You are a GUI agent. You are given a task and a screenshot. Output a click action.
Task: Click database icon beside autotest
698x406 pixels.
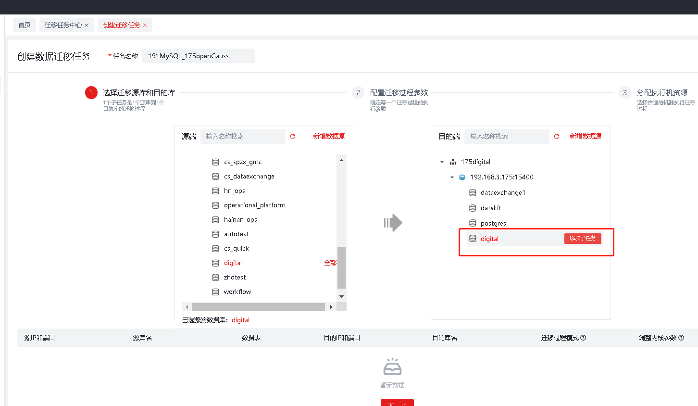(215, 234)
